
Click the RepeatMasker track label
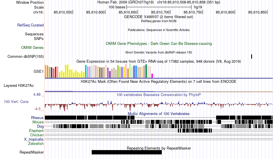pos(32,152)
